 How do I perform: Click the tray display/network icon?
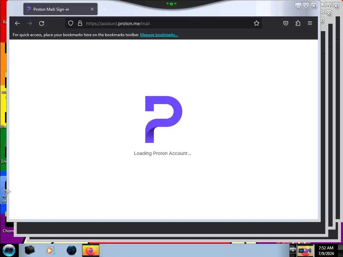tap(301, 251)
